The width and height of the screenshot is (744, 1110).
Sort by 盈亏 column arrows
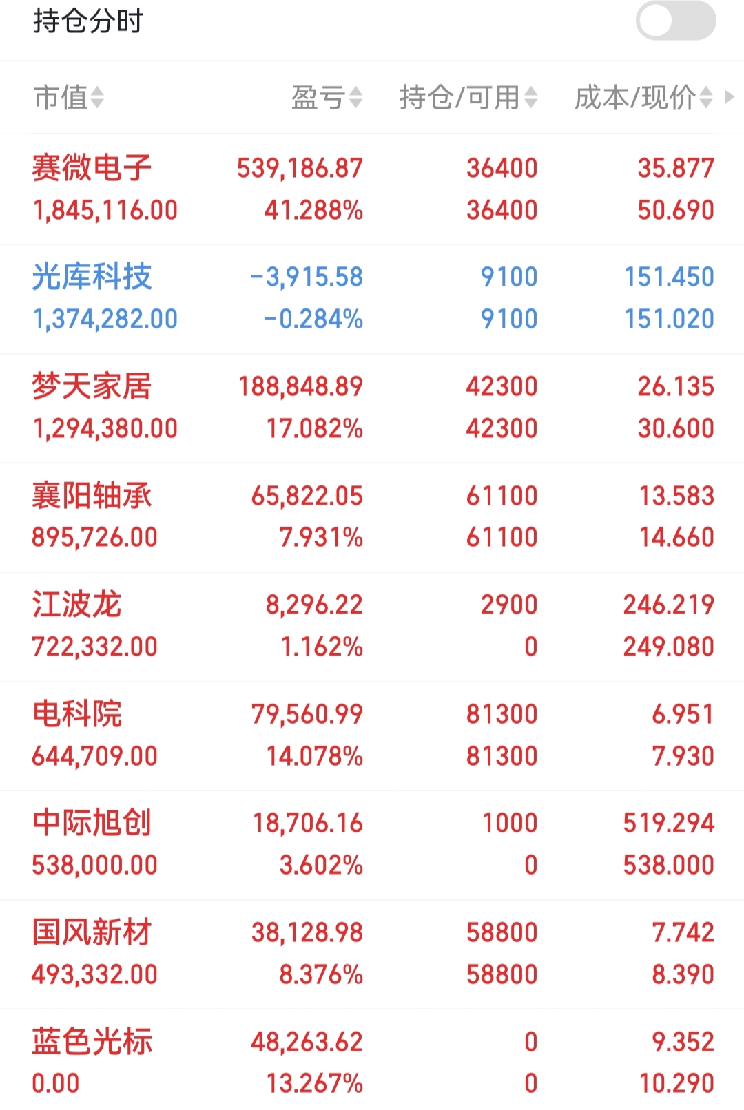point(355,98)
